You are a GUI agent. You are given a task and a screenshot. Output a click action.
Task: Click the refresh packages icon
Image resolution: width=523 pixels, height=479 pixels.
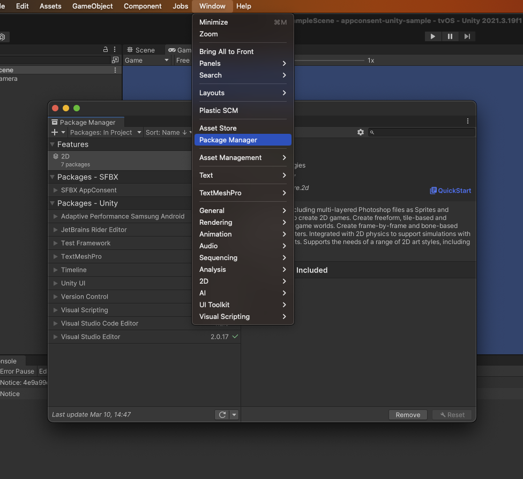pos(222,414)
